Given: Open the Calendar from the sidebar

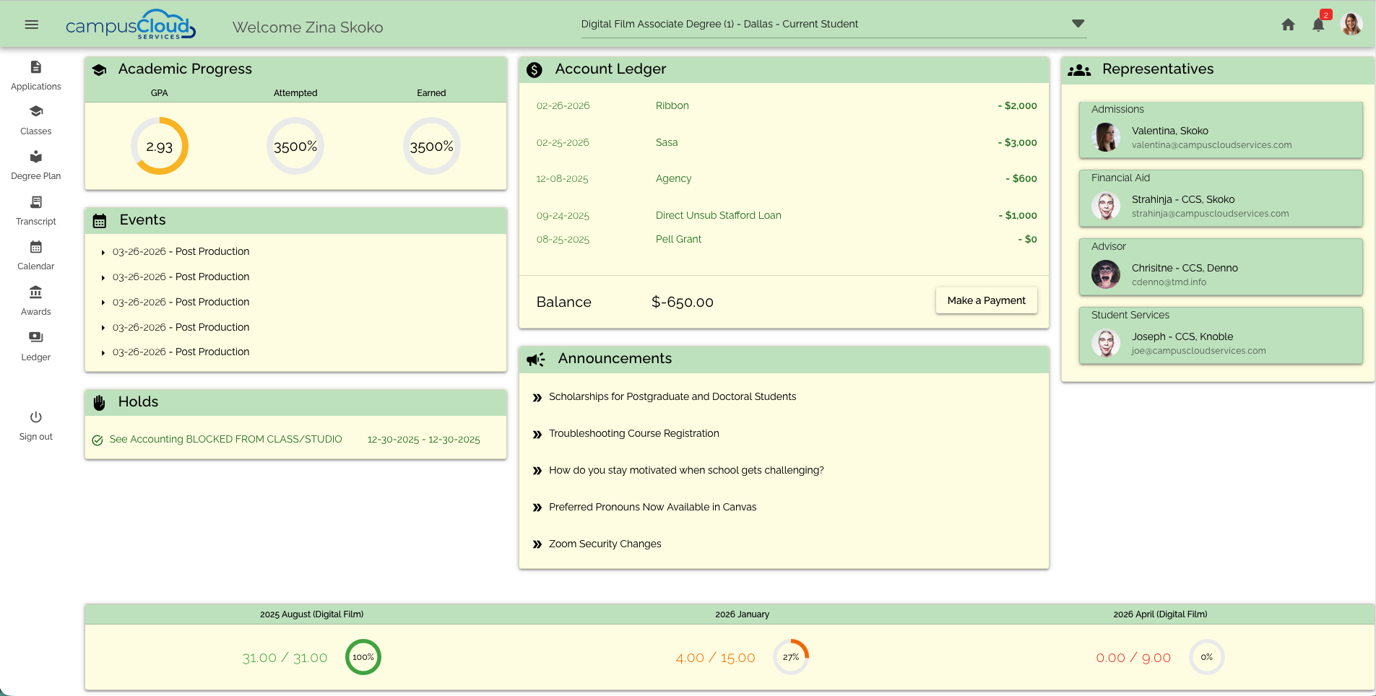Looking at the screenshot, I should coord(35,255).
